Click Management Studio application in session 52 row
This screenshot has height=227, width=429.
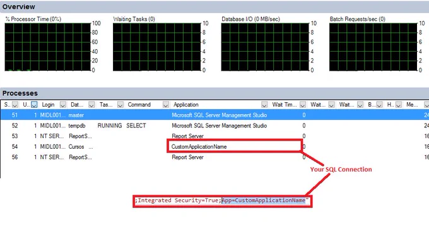coord(219,125)
